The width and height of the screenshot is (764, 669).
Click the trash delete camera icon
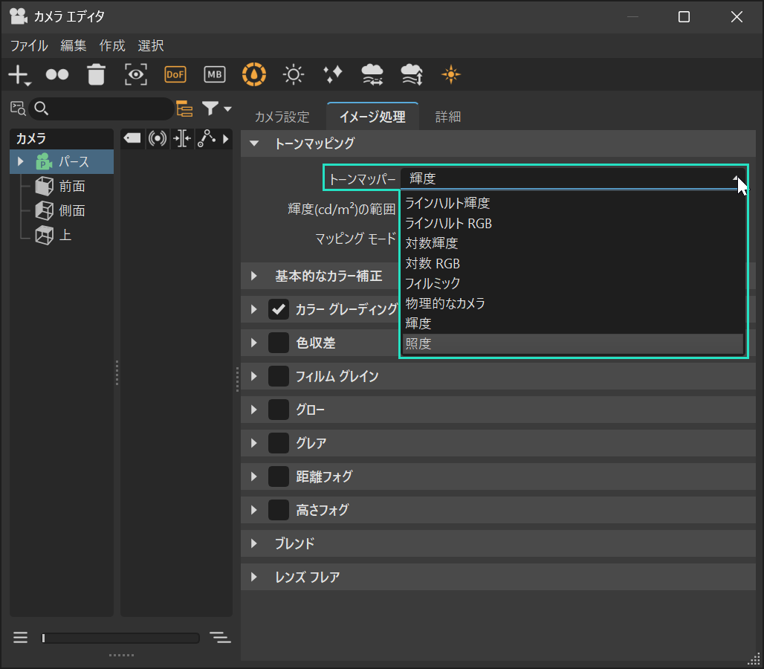[x=97, y=74]
